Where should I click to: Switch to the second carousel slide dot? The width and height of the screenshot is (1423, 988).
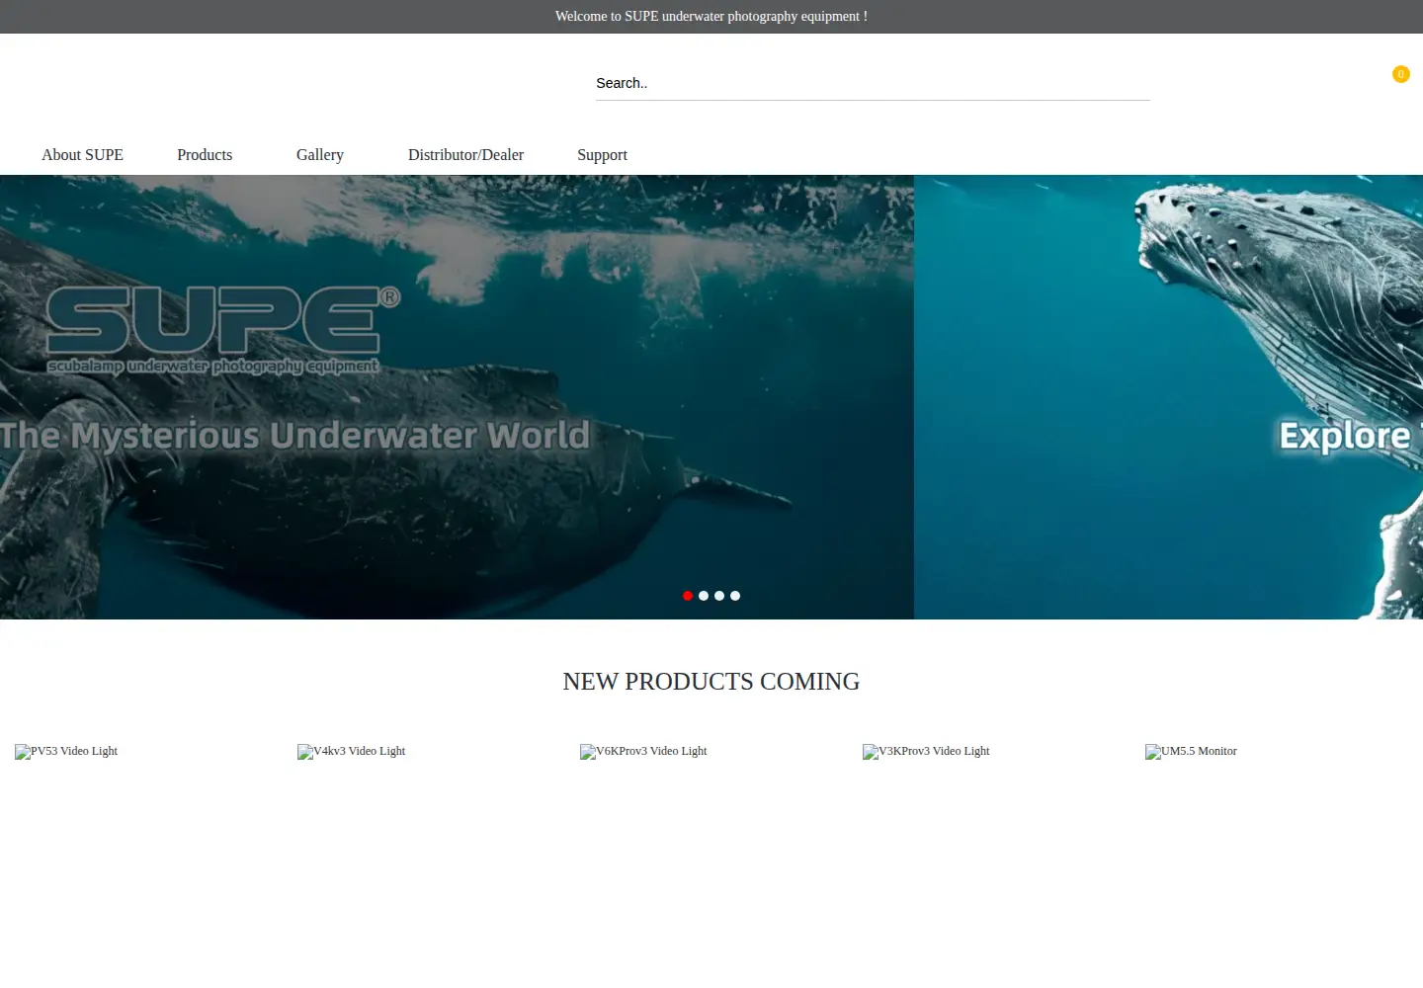tap(704, 596)
